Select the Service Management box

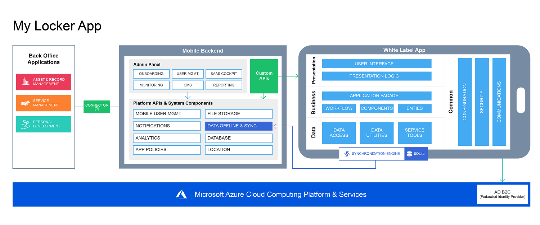tap(44, 103)
